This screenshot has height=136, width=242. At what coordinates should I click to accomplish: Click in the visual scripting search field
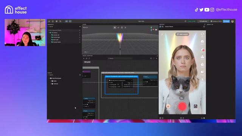120,59
